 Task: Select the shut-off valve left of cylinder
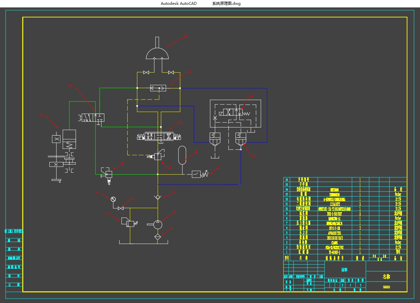(146, 73)
